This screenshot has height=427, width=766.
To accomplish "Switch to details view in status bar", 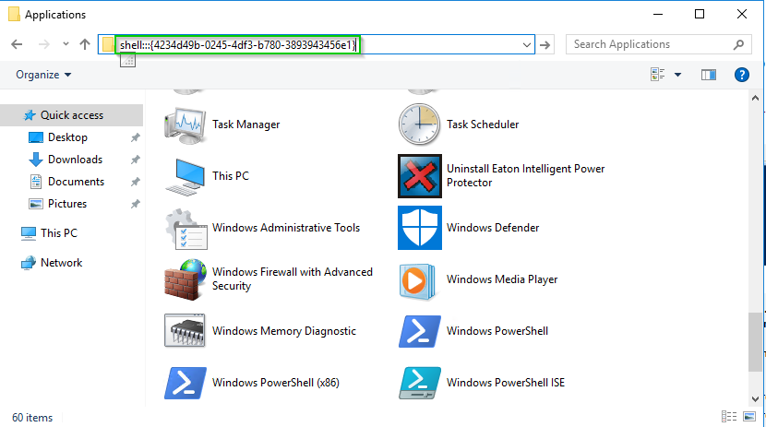I will click(730, 418).
